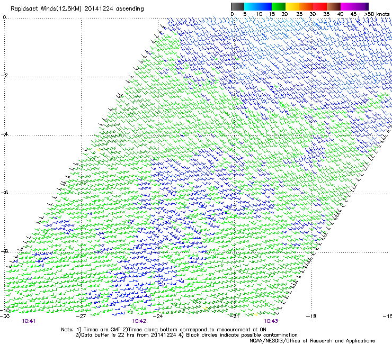
Task: Click the longitude '-24' axis label
Action: coord(158,316)
